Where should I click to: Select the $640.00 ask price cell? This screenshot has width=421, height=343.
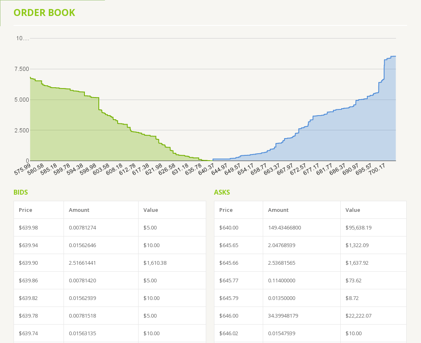(x=229, y=227)
